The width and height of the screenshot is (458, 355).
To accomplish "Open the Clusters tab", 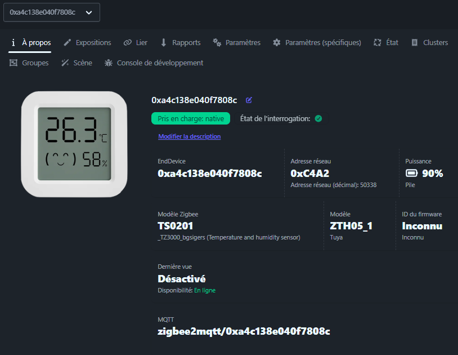I will 429,43.
